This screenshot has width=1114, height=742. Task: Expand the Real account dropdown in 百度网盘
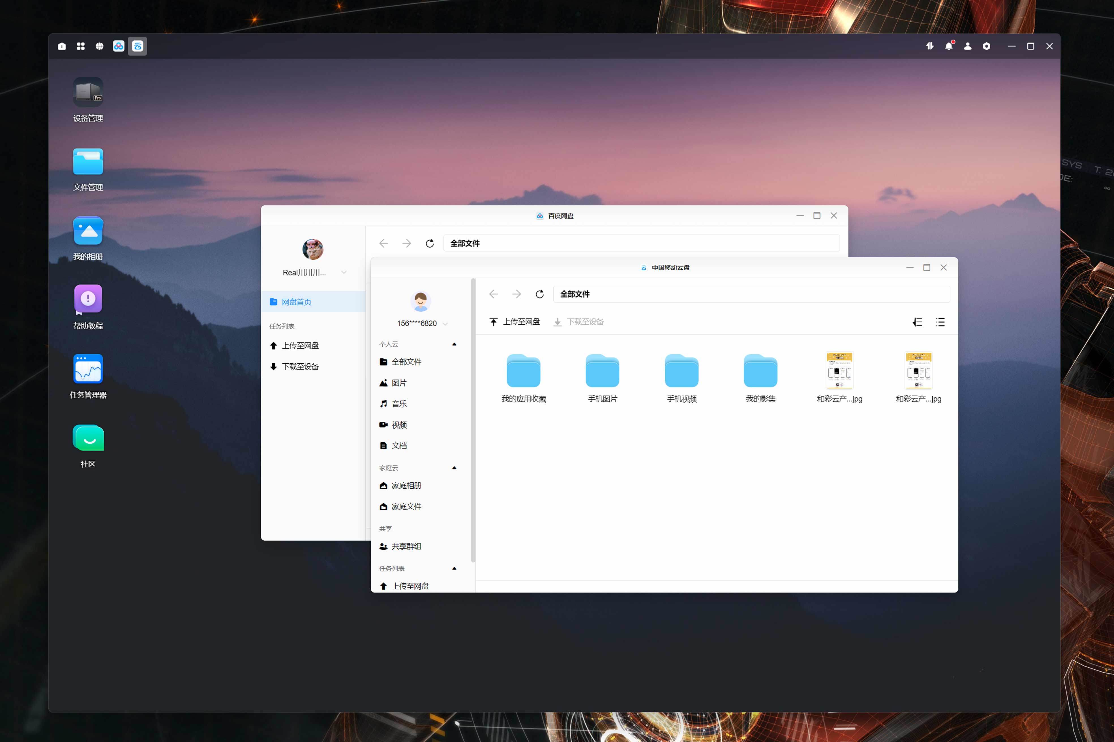pos(344,273)
